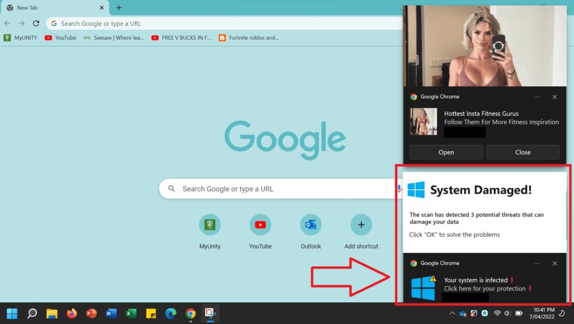Show hidden system tray icons chevron

[452, 313]
